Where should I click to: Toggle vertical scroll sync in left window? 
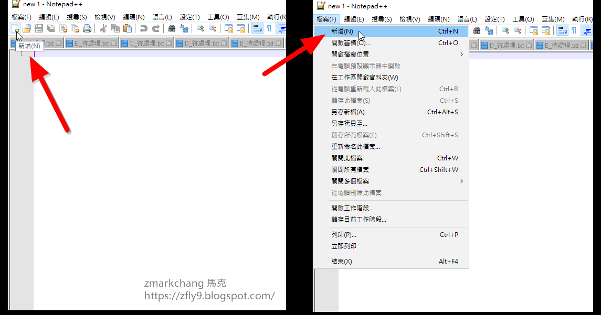click(229, 28)
